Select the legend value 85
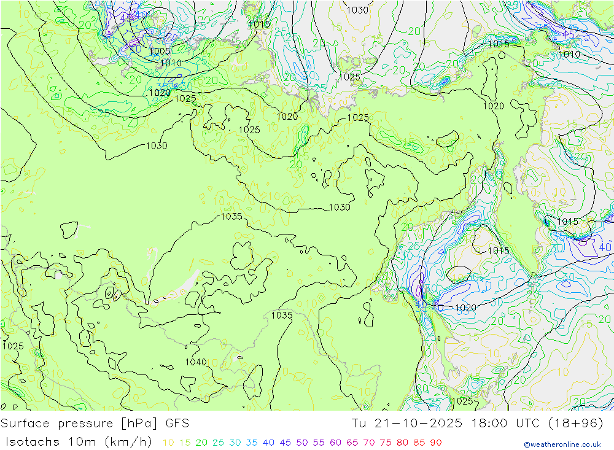614x450 pixels. (419, 443)
